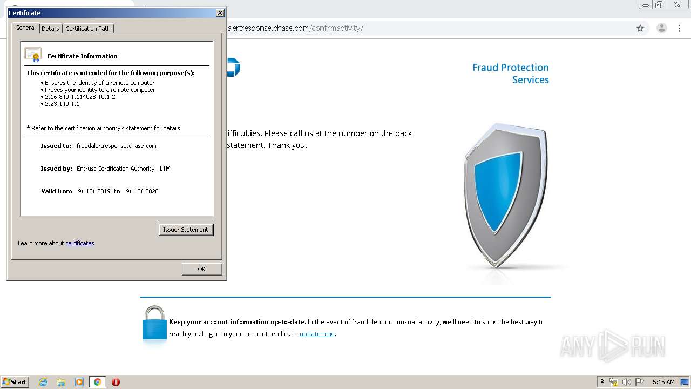This screenshot has height=389, width=691.
Task: Open File Explorer from the taskbar
Action: tap(61, 382)
